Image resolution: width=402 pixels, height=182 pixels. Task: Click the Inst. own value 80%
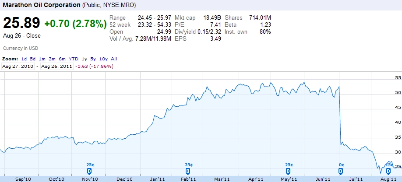point(265,32)
